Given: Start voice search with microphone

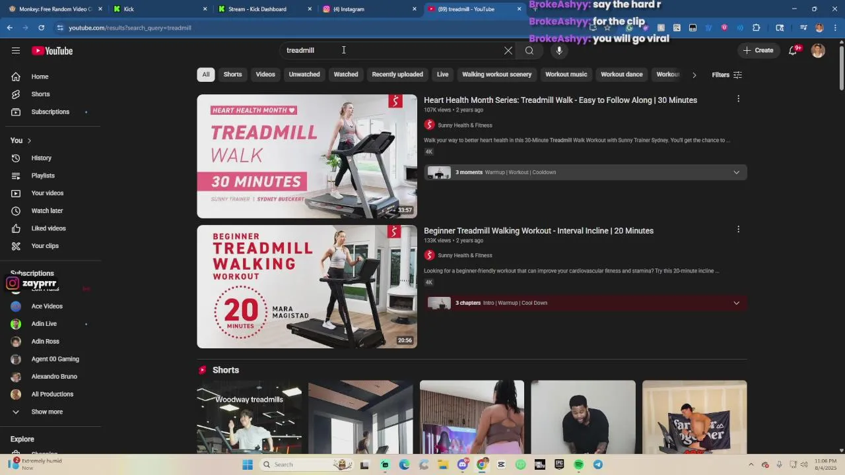Looking at the screenshot, I should [x=559, y=51].
